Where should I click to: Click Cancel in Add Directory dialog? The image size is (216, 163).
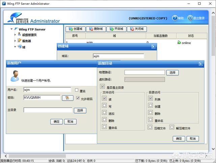pos(193,138)
